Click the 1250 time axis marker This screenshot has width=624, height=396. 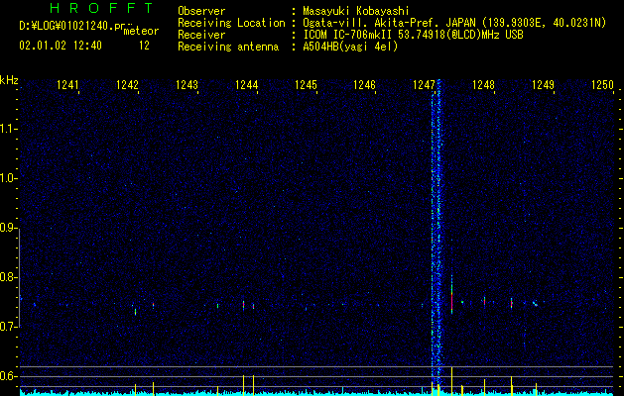[602, 85]
